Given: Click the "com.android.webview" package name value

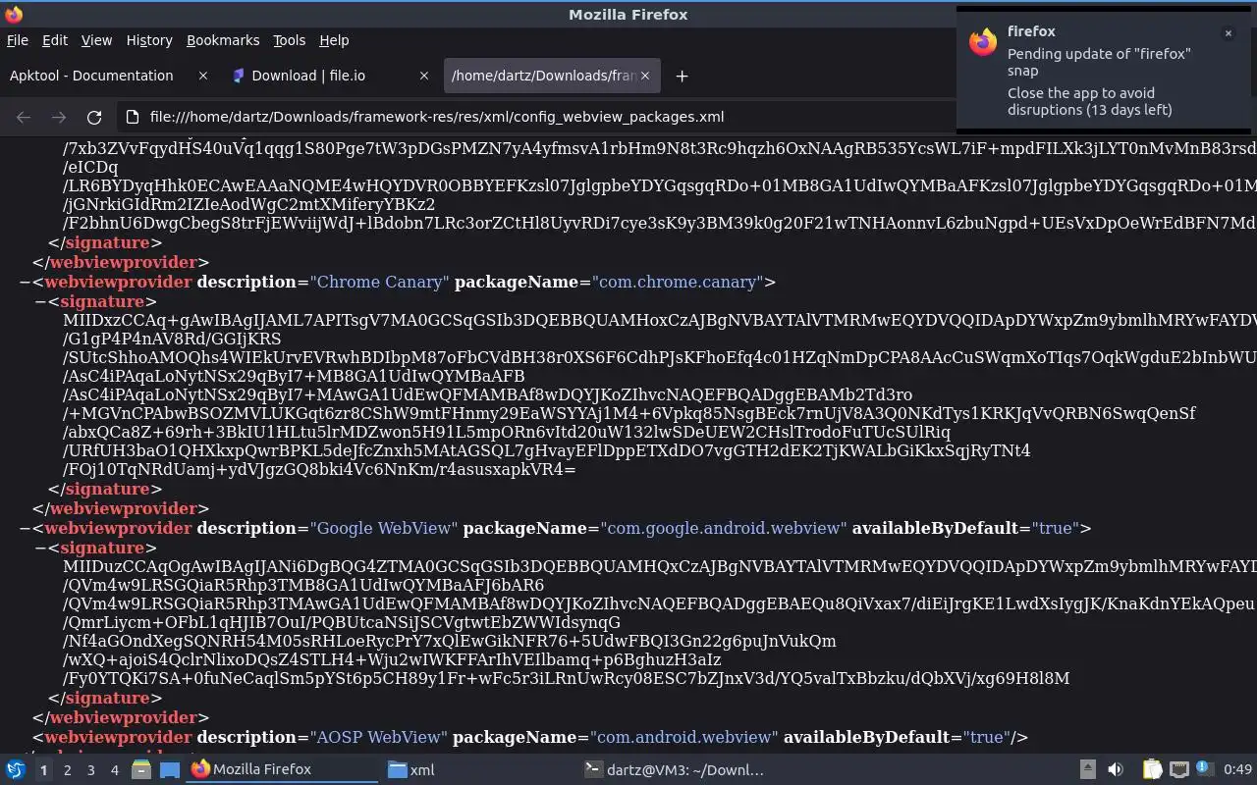Looking at the screenshot, I should (684, 737).
